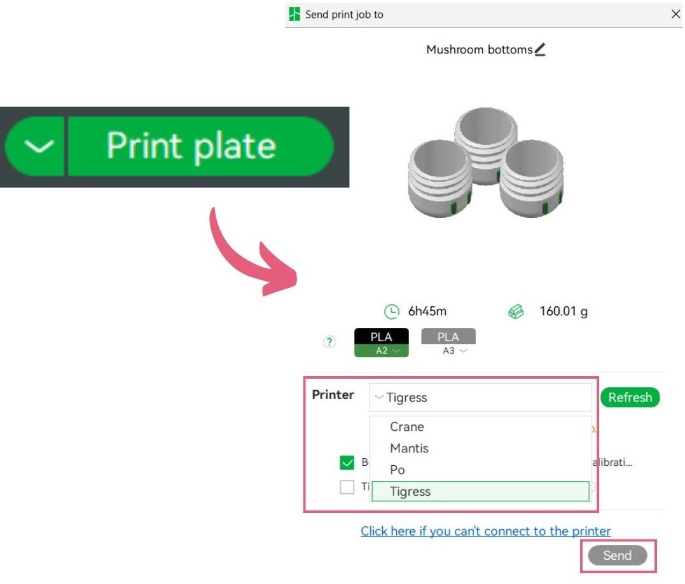Click the Send button

point(618,555)
